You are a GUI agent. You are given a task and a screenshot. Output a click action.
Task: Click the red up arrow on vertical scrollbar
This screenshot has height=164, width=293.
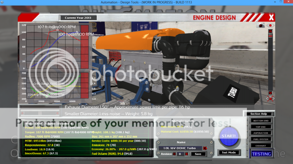tap(270, 31)
